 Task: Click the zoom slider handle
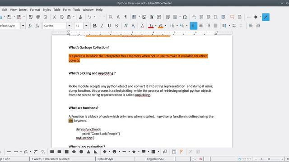point(269,159)
